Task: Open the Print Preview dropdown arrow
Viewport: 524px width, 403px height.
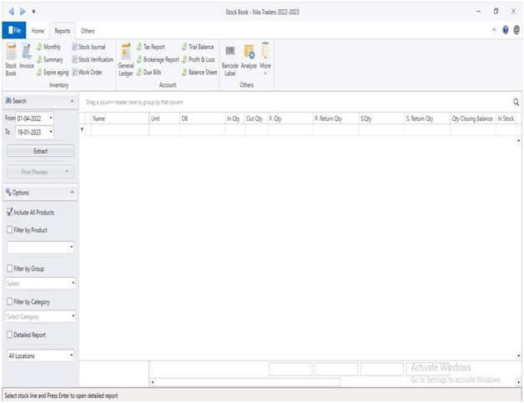Action: click(x=67, y=172)
